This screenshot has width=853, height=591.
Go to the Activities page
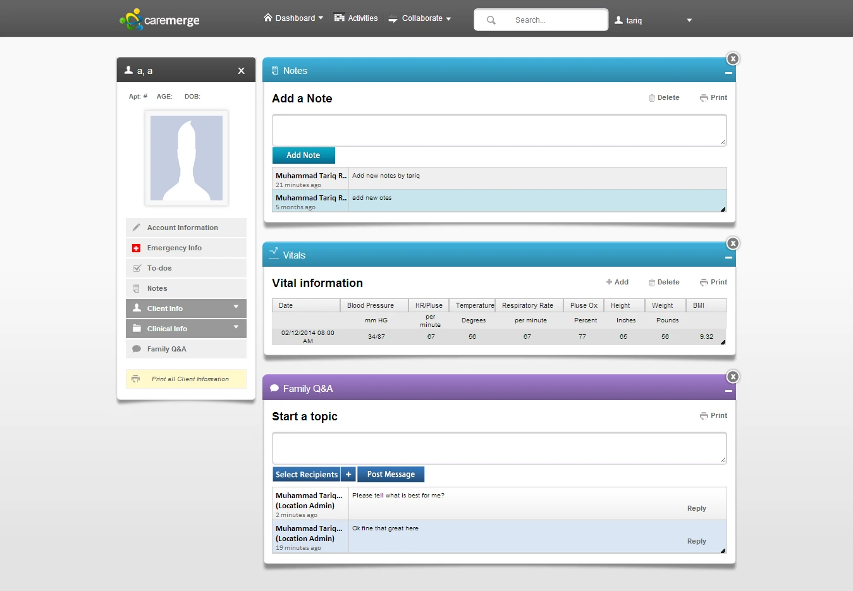[x=356, y=18]
